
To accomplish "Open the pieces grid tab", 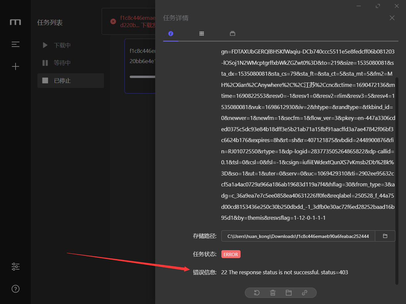I will [202, 33].
